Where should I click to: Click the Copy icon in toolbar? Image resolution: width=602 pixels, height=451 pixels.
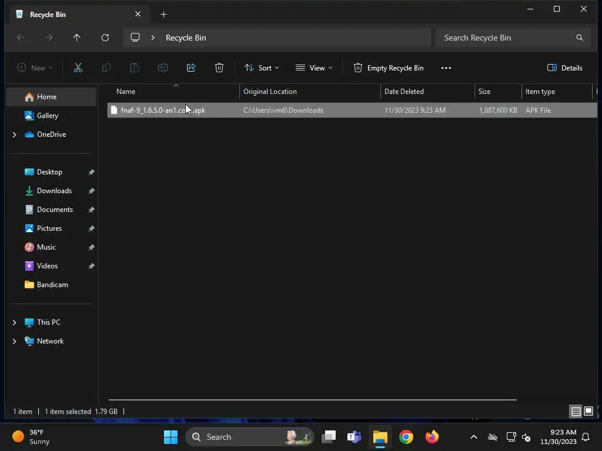[x=106, y=68]
